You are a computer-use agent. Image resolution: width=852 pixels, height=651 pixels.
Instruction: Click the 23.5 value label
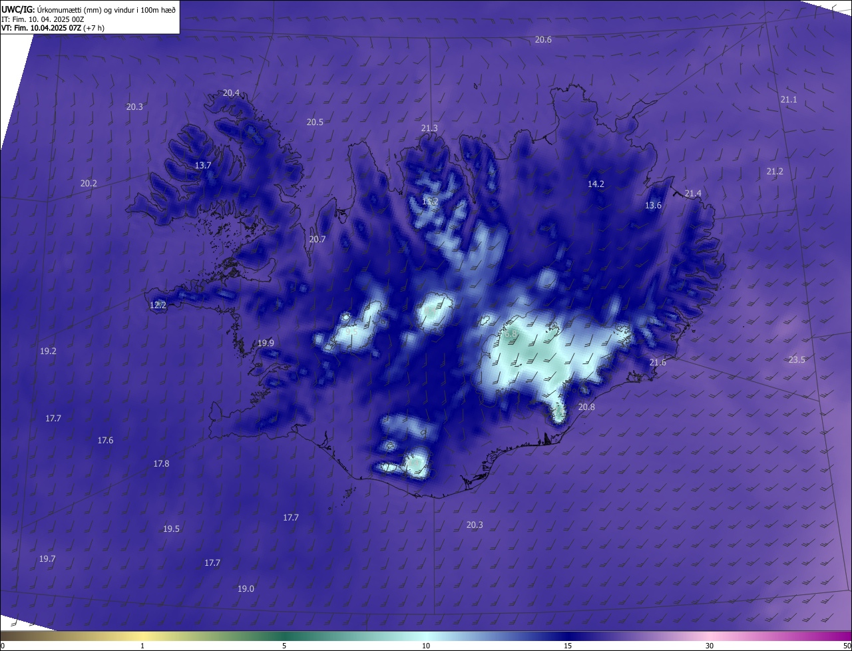coord(797,360)
